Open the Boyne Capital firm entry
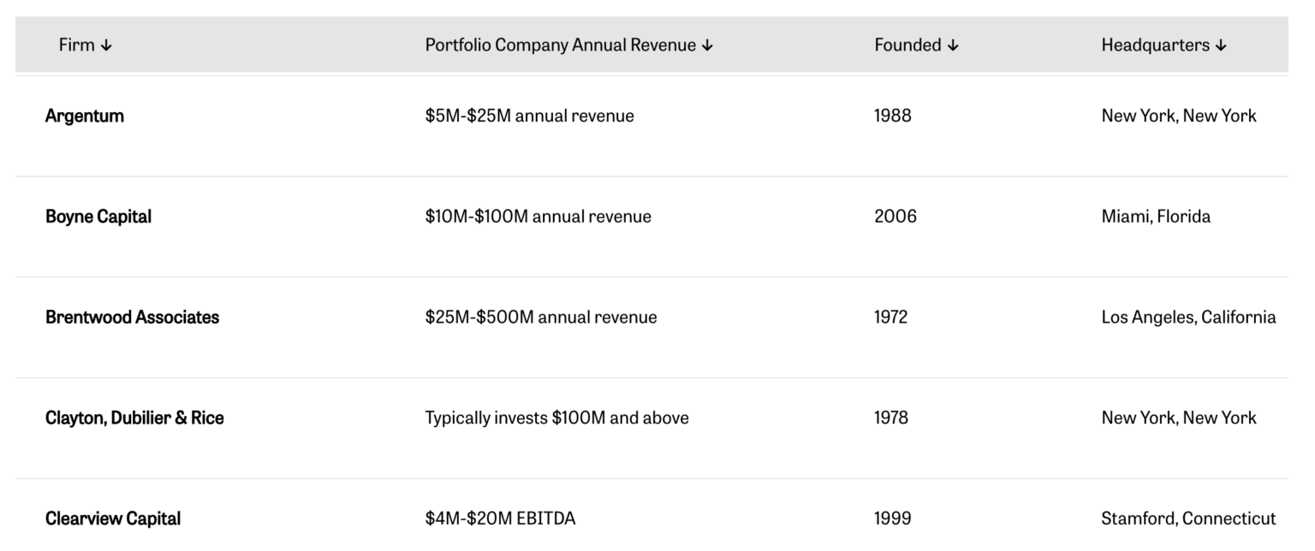Viewport: 1315px width, 551px height. 98,216
